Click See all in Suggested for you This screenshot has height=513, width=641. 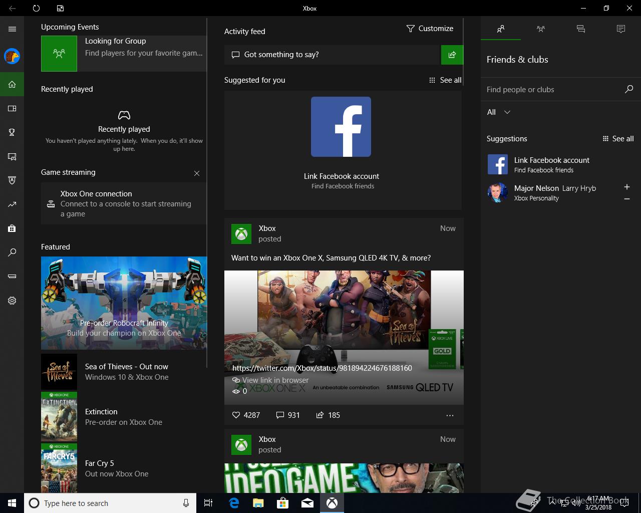[x=445, y=80]
